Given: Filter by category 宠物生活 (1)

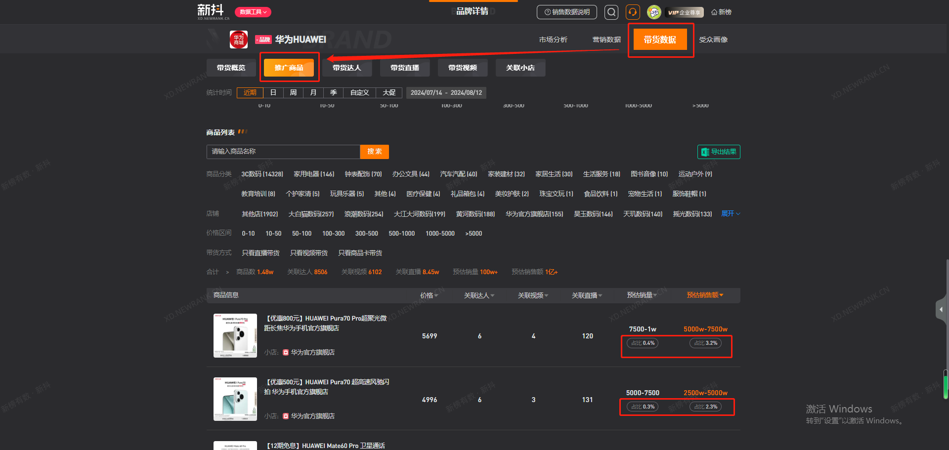Looking at the screenshot, I should point(645,194).
